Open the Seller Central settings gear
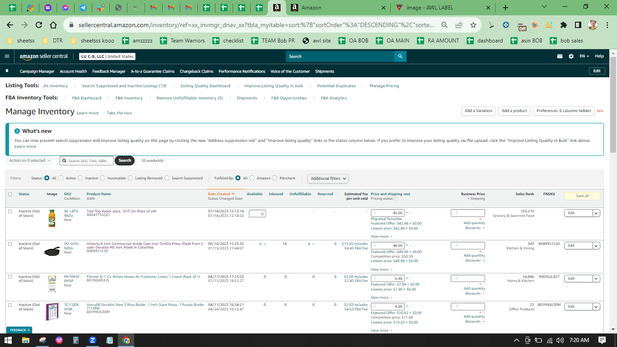The image size is (617, 347). tap(571, 56)
